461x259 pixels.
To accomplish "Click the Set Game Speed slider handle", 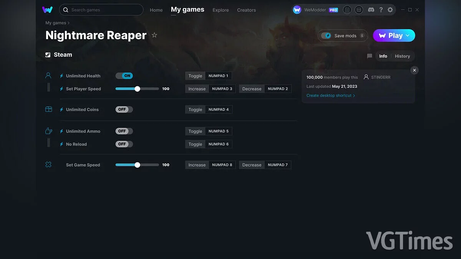I will pyautogui.click(x=137, y=165).
